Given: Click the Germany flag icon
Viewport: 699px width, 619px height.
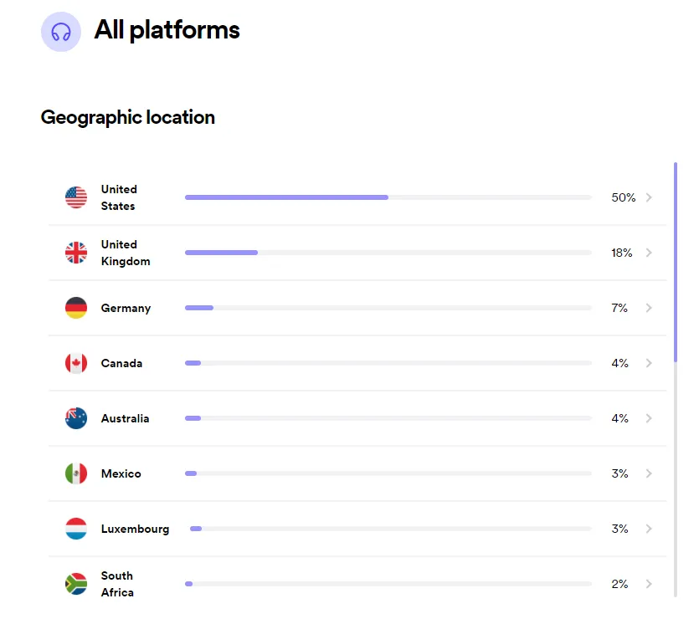Looking at the screenshot, I should click(76, 308).
